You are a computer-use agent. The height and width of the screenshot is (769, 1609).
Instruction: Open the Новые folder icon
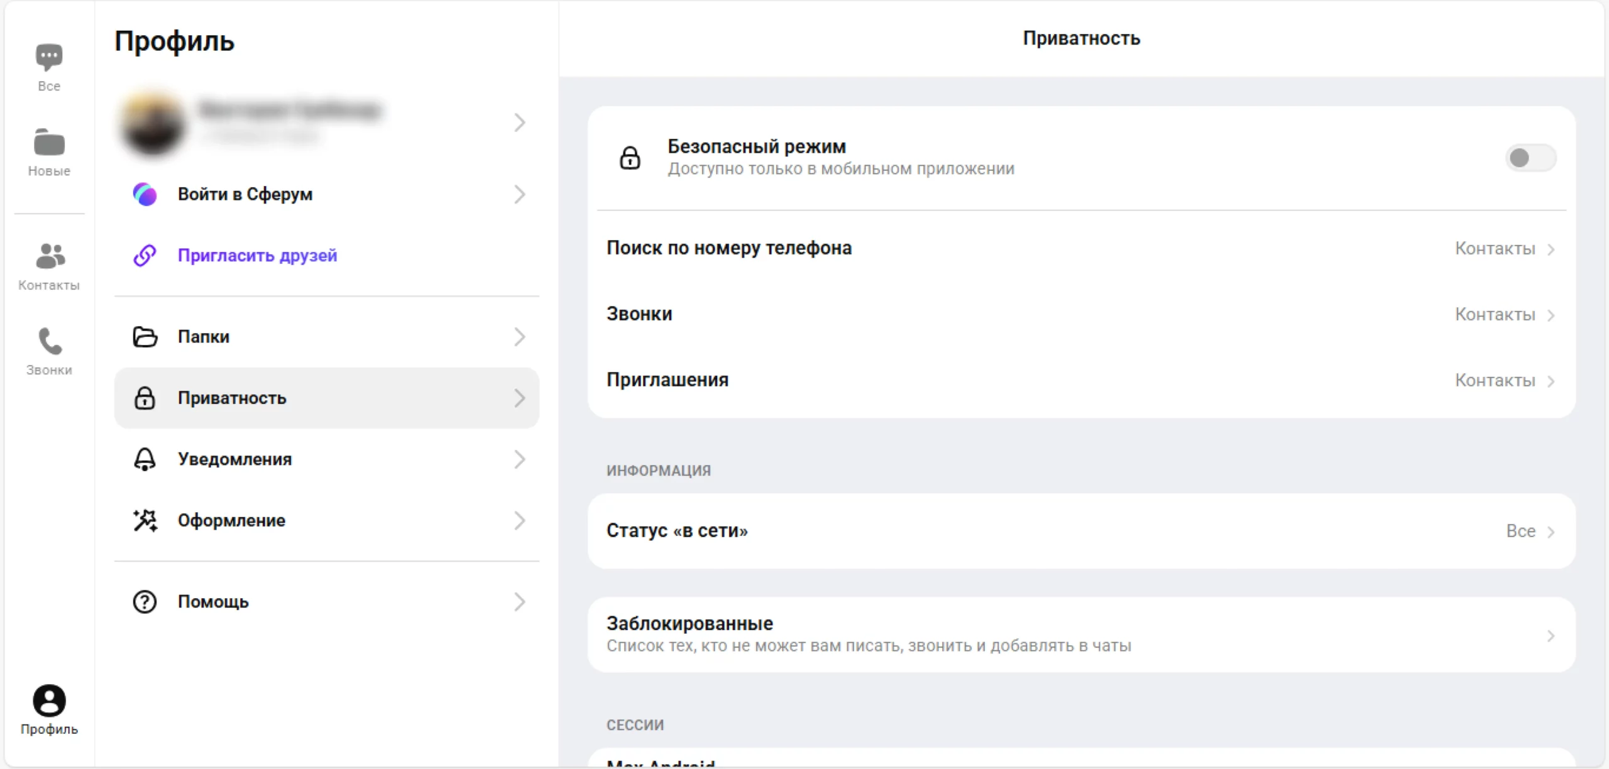[49, 143]
